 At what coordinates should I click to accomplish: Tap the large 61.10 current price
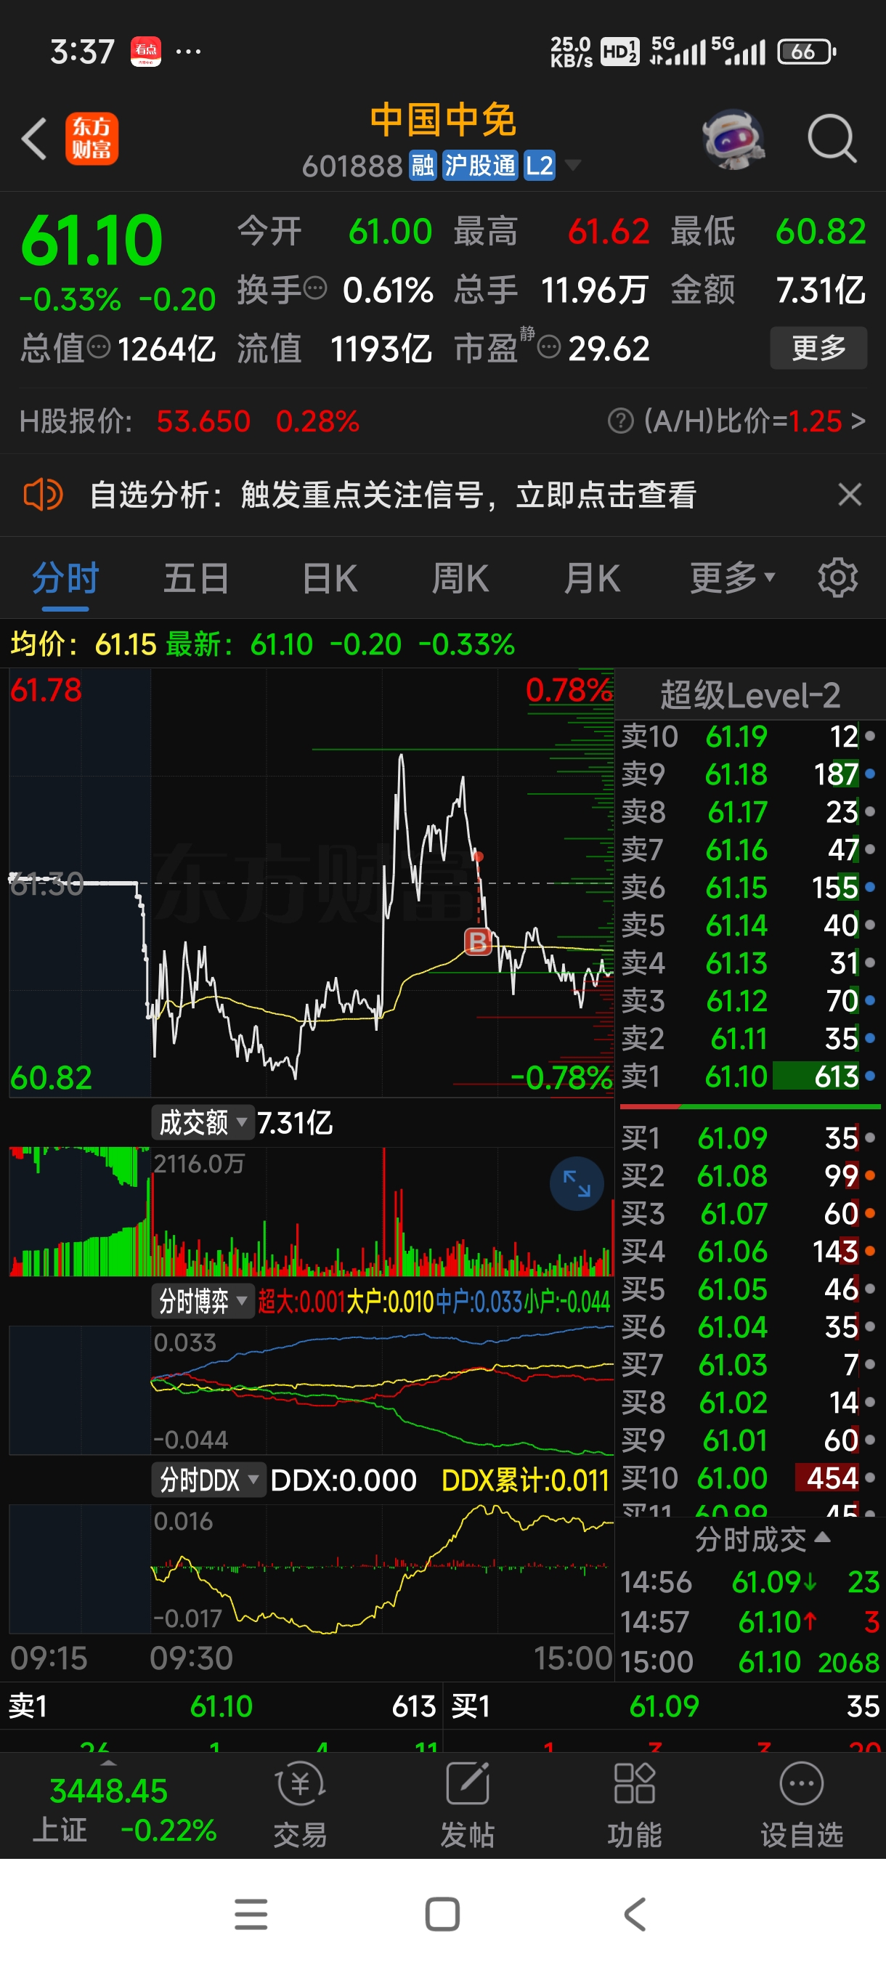[x=92, y=241]
